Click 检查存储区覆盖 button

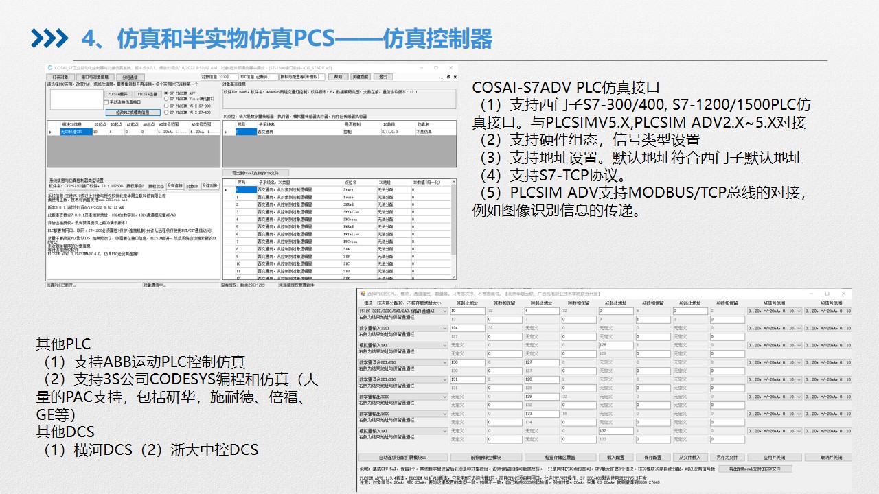pyautogui.click(x=560, y=457)
